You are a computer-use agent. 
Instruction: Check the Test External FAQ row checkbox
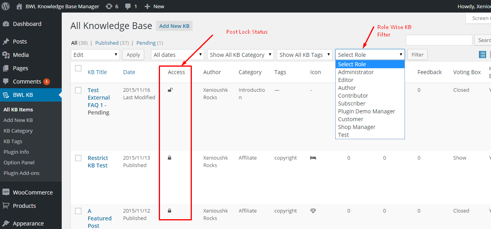pyautogui.click(x=78, y=90)
